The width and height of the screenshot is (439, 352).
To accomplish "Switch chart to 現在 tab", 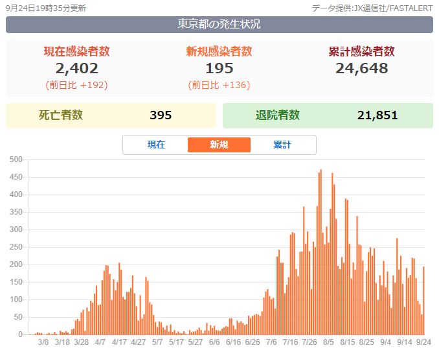I will point(156,145).
